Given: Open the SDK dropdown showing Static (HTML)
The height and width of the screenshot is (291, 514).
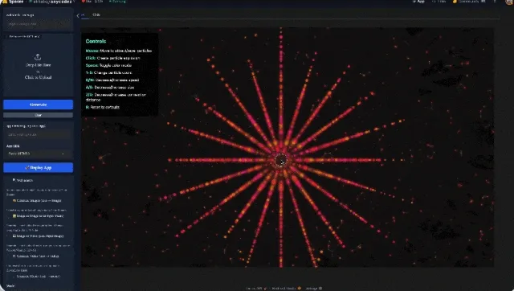Looking at the screenshot, I should tap(38, 154).
